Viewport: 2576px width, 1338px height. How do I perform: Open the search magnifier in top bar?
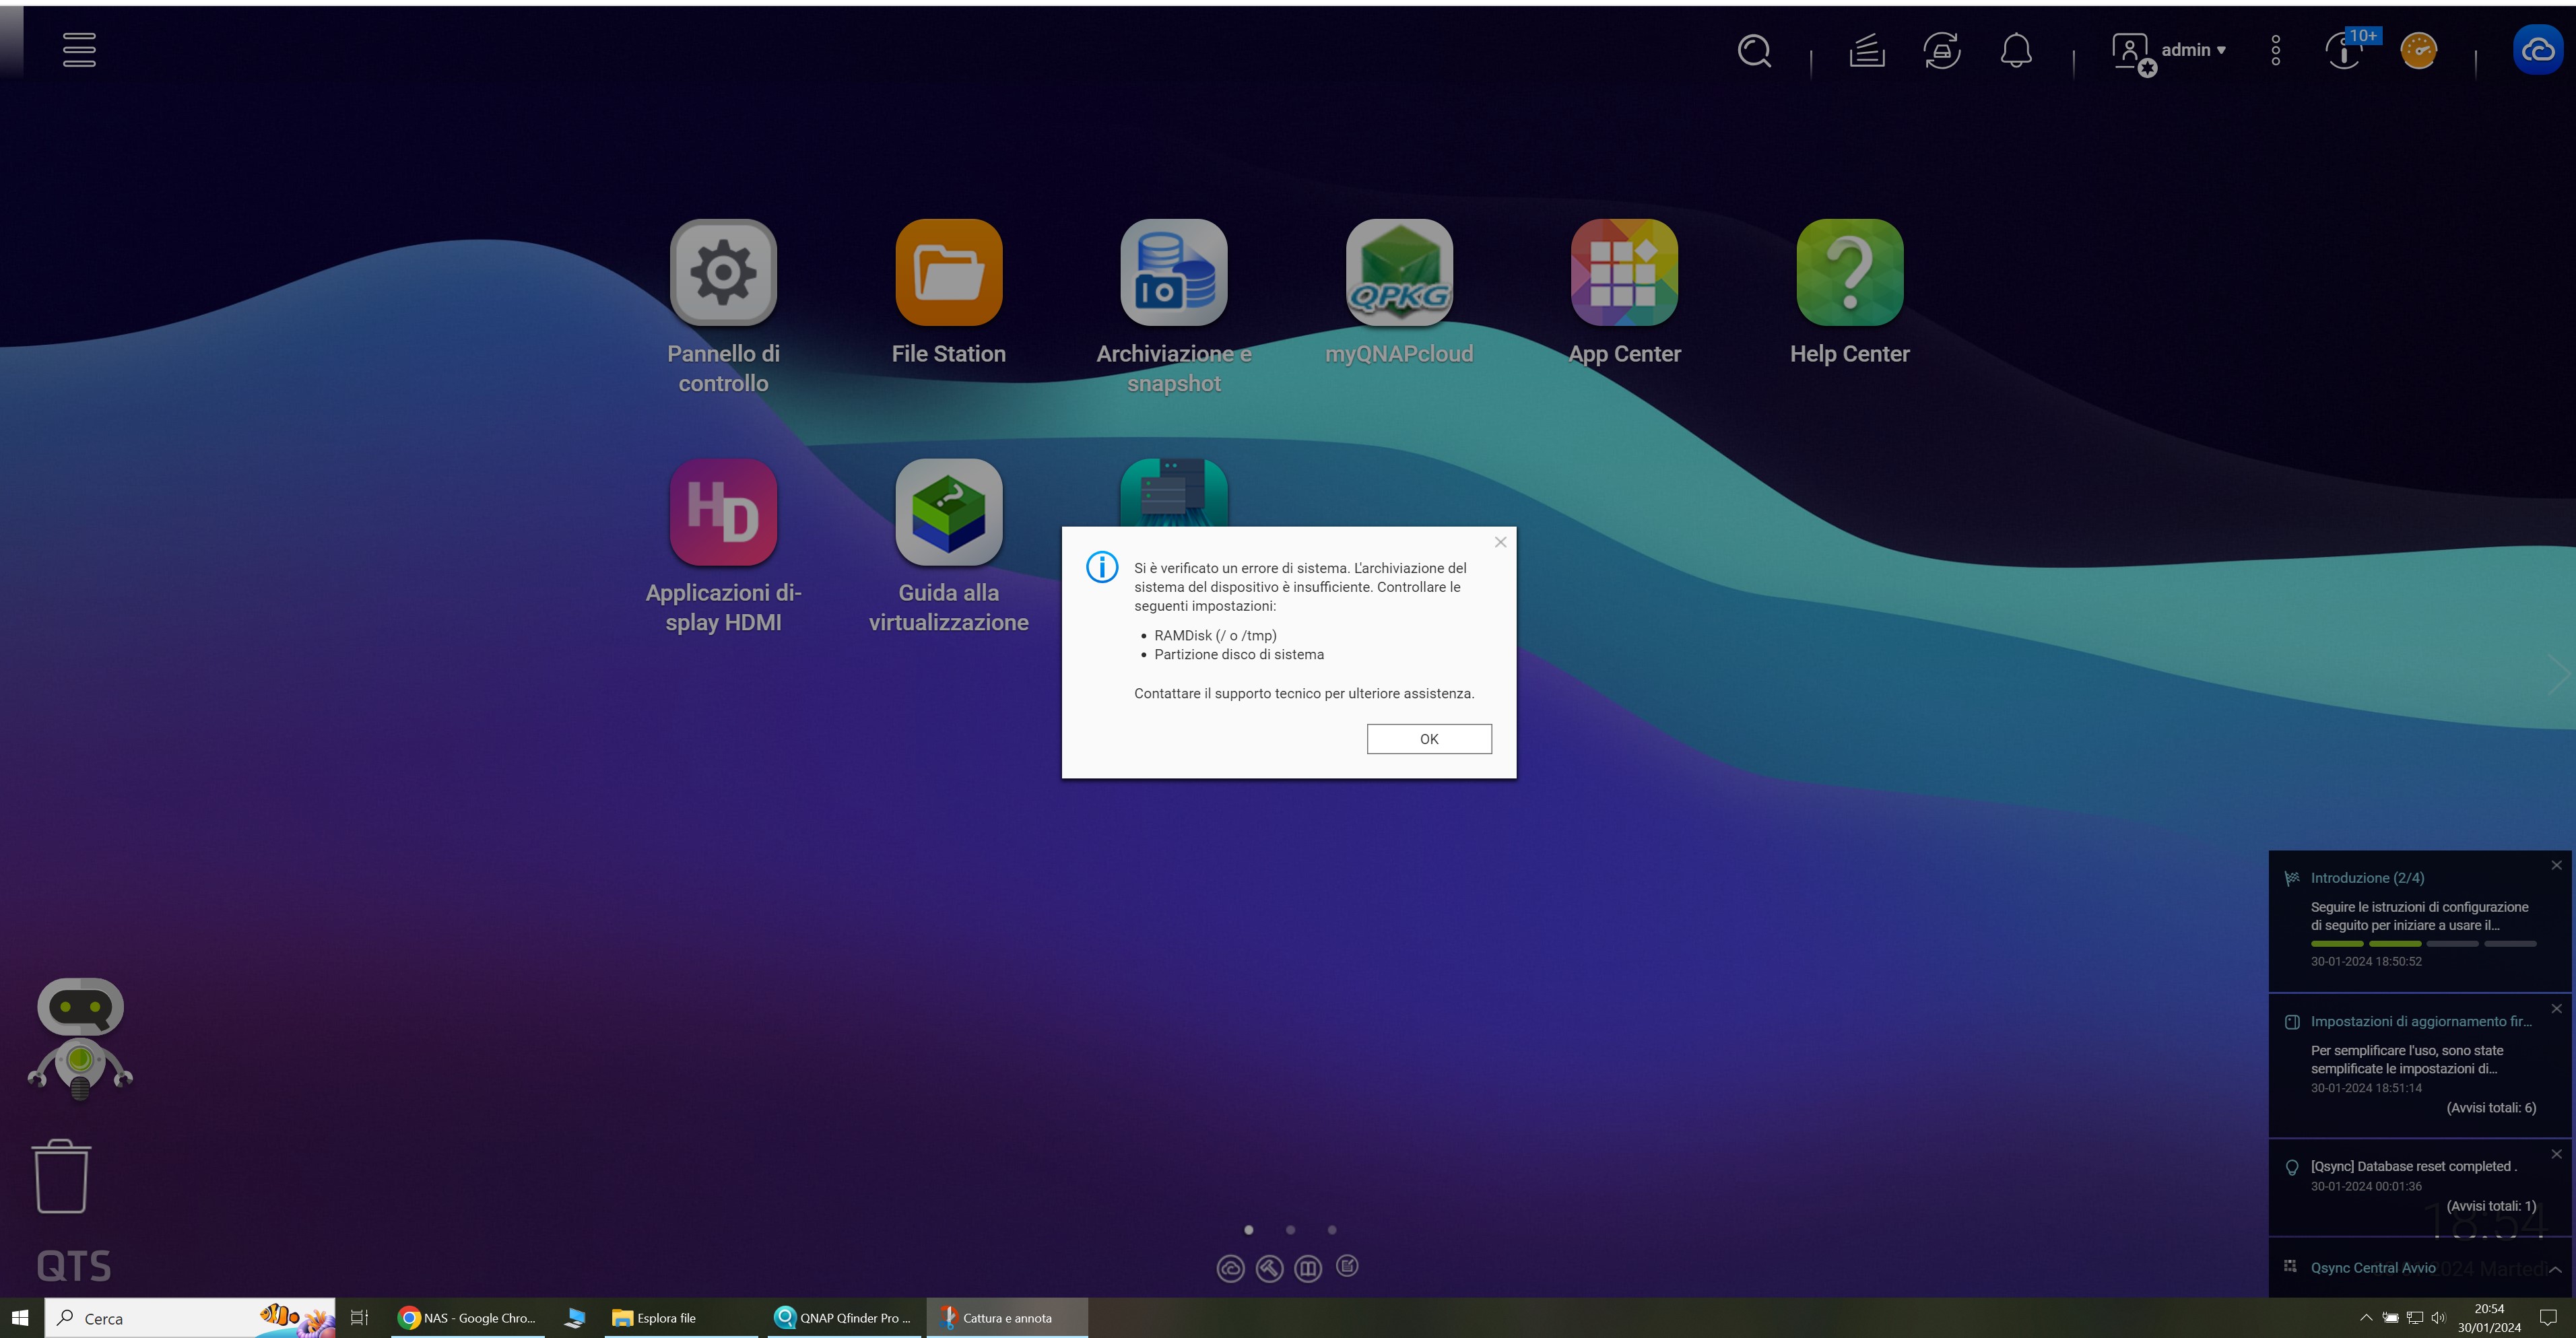[1754, 50]
